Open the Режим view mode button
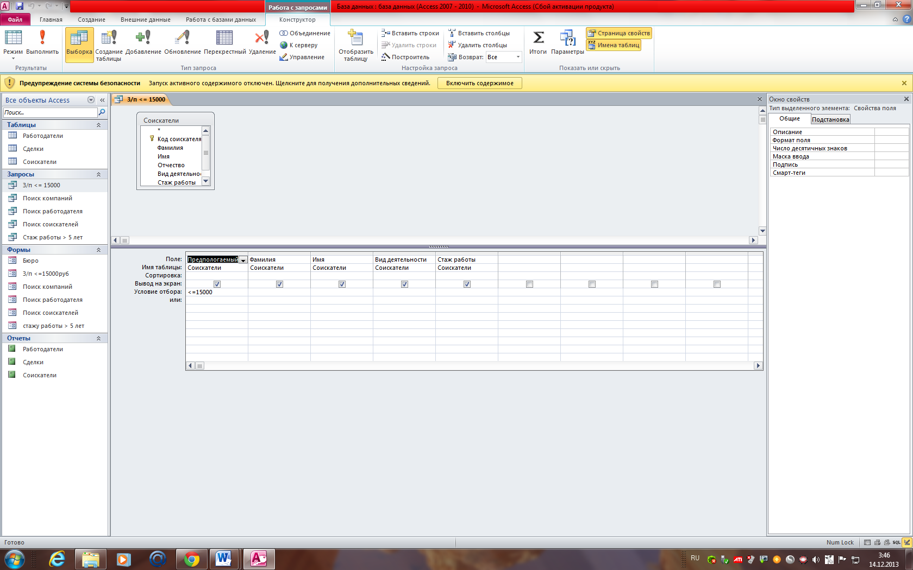The image size is (913, 570). click(x=13, y=44)
